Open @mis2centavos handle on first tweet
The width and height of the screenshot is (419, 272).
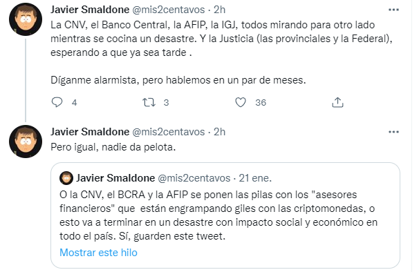[x=169, y=10]
